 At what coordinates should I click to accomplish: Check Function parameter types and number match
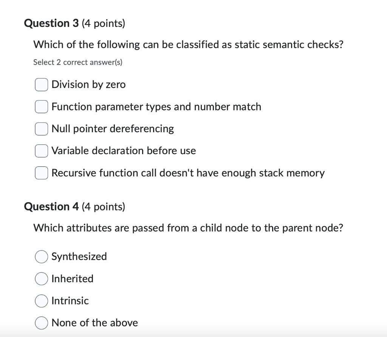coord(41,107)
